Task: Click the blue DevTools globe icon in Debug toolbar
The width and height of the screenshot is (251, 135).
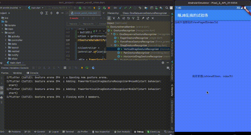Action: click(x=93, y=68)
